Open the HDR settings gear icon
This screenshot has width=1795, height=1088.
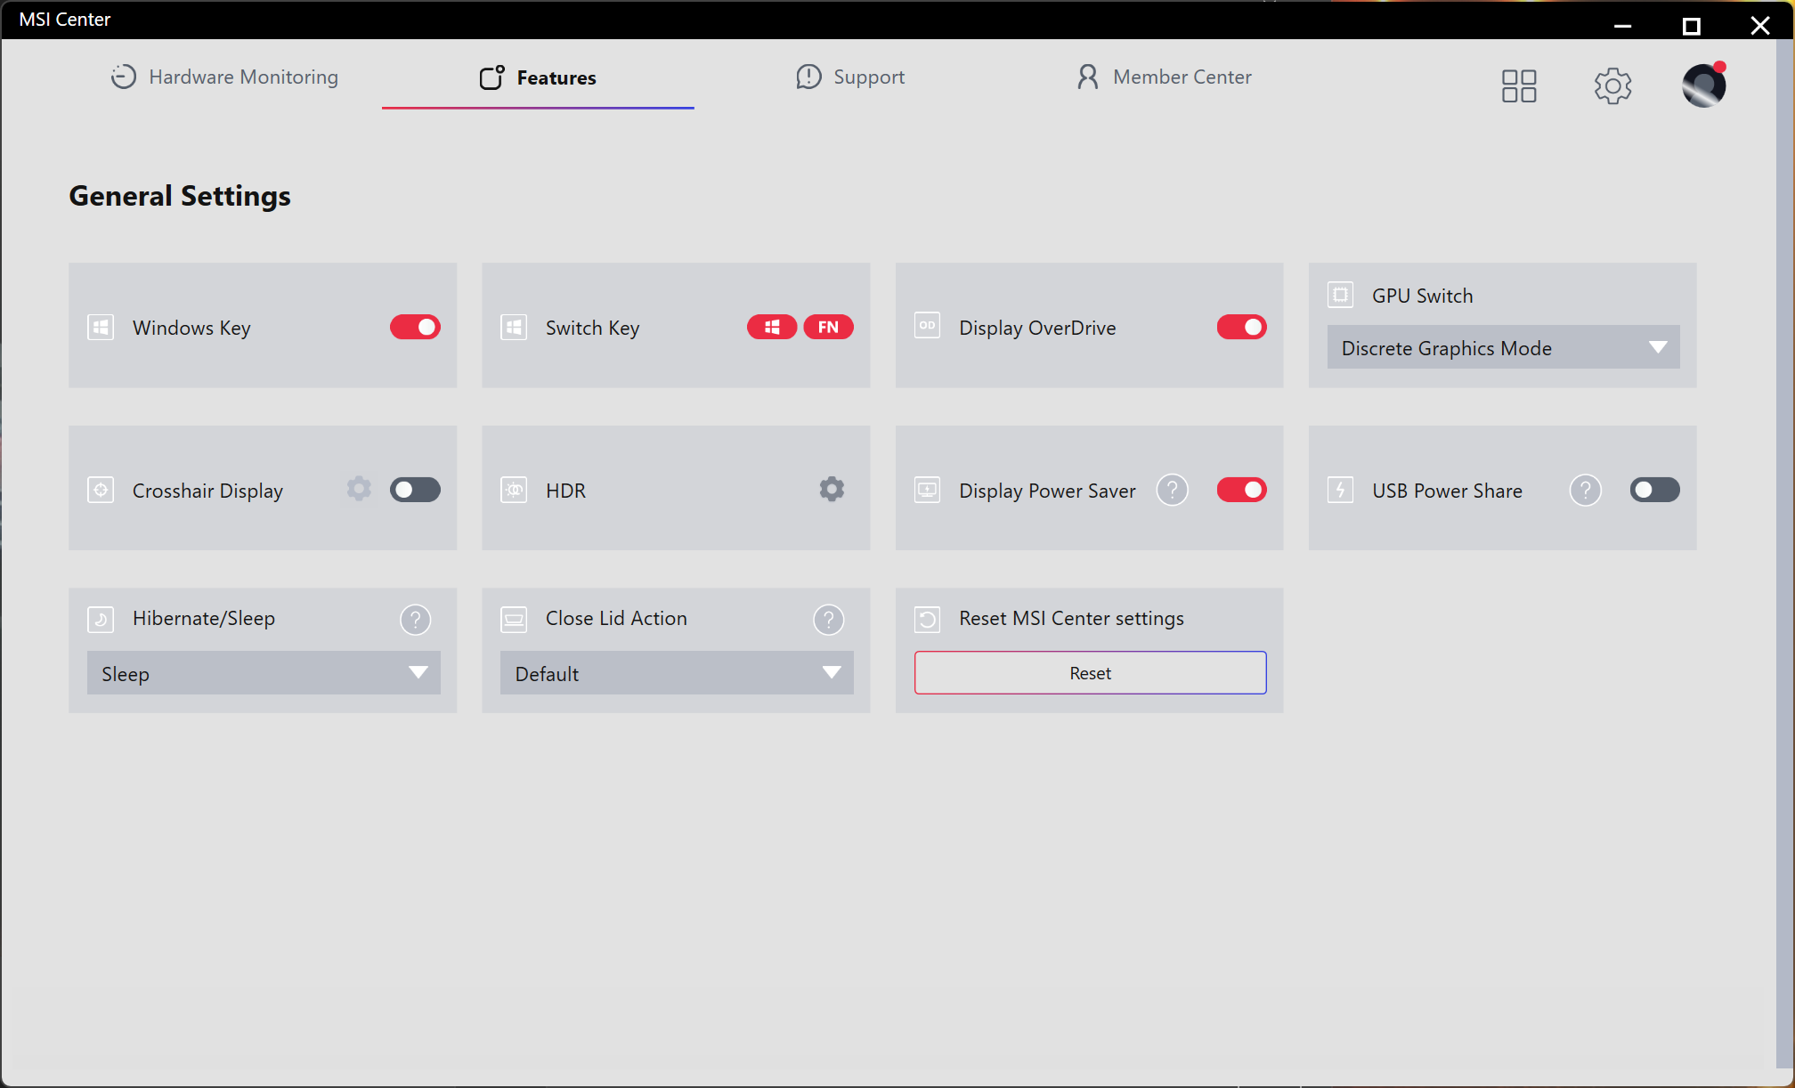pos(832,490)
